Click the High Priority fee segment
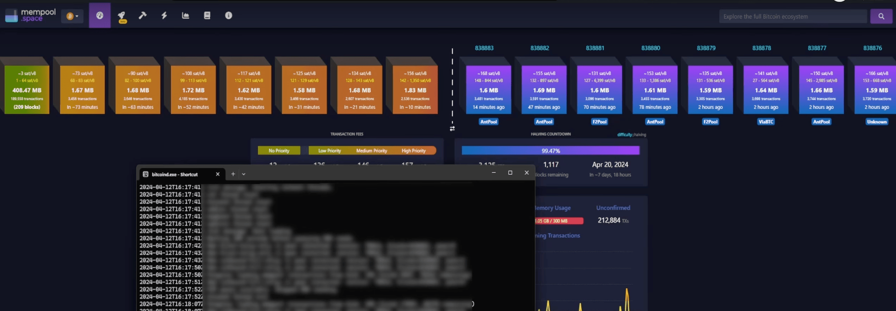The width and height of the screenshot is (896, 311). click(x=414, y=151)
